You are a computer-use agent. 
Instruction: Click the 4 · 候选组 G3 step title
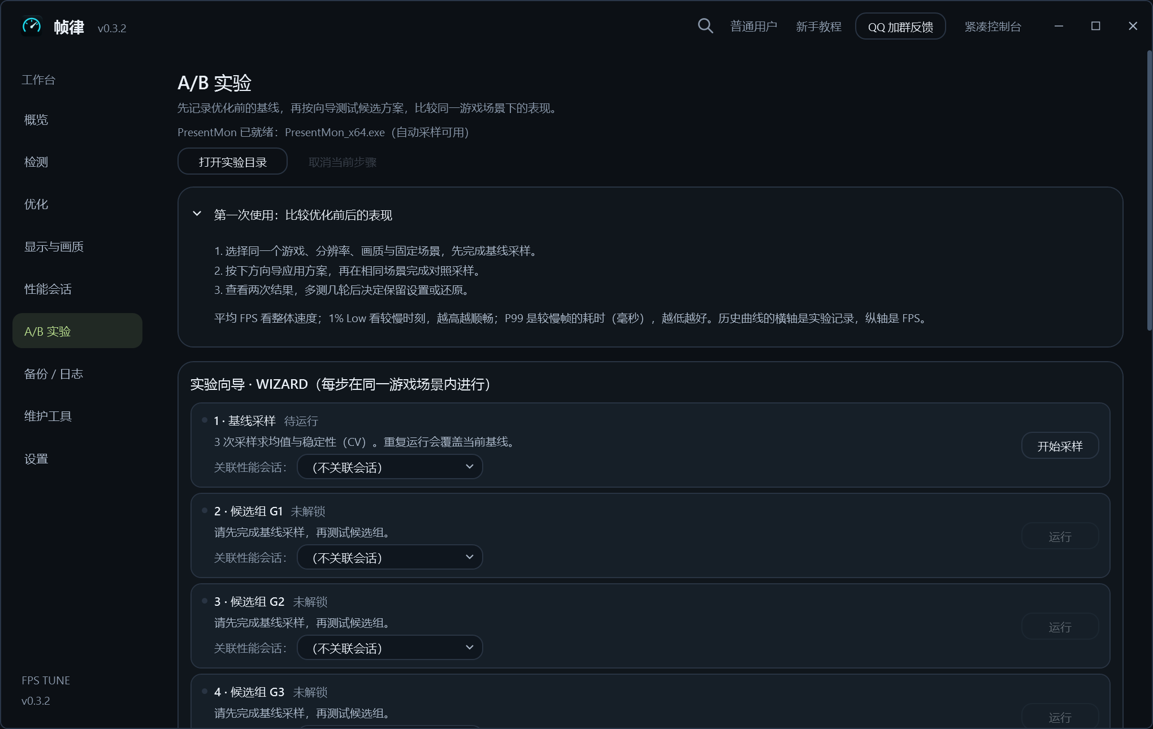(x=249, y=692)
